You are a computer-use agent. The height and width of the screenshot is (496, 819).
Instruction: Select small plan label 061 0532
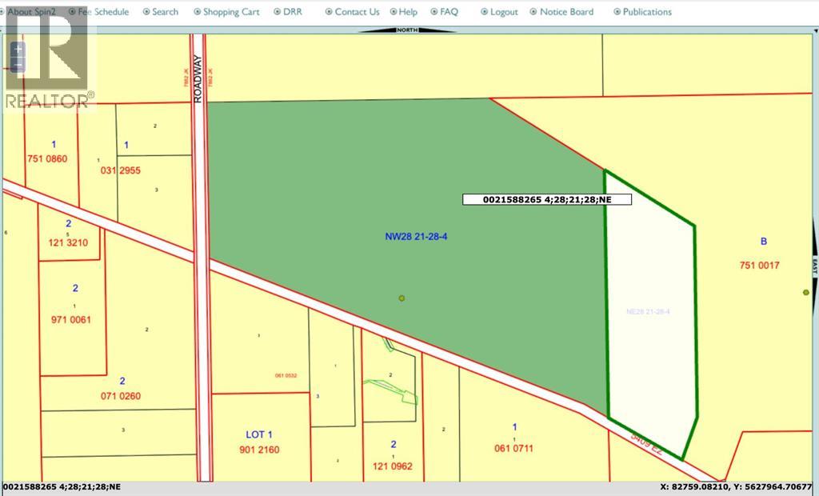click(286, 375)
